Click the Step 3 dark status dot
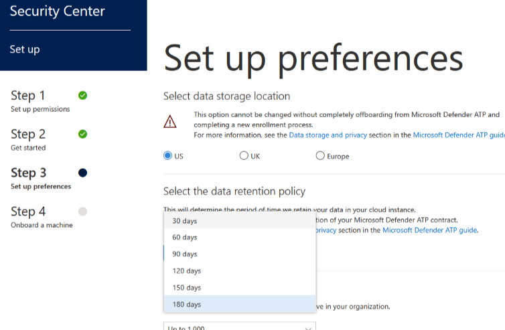This screenshot has height=330, width=505. coord(83,173)
